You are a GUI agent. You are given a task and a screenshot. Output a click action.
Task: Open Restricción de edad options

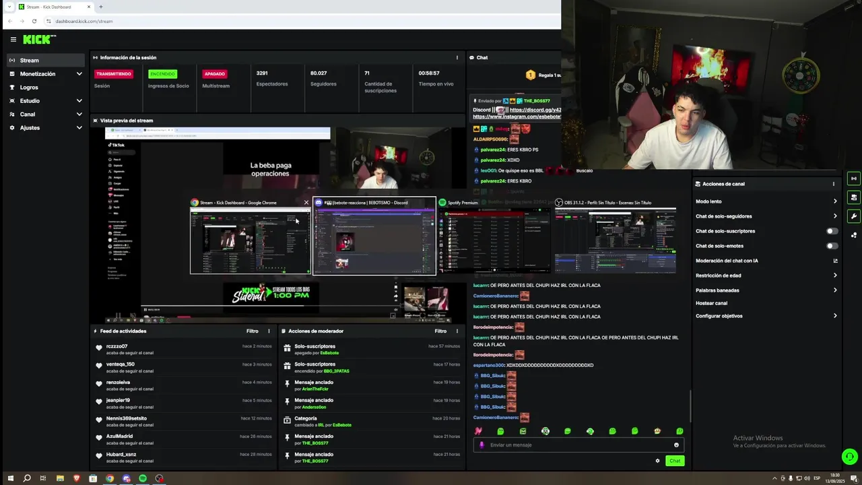pos(766,276)
